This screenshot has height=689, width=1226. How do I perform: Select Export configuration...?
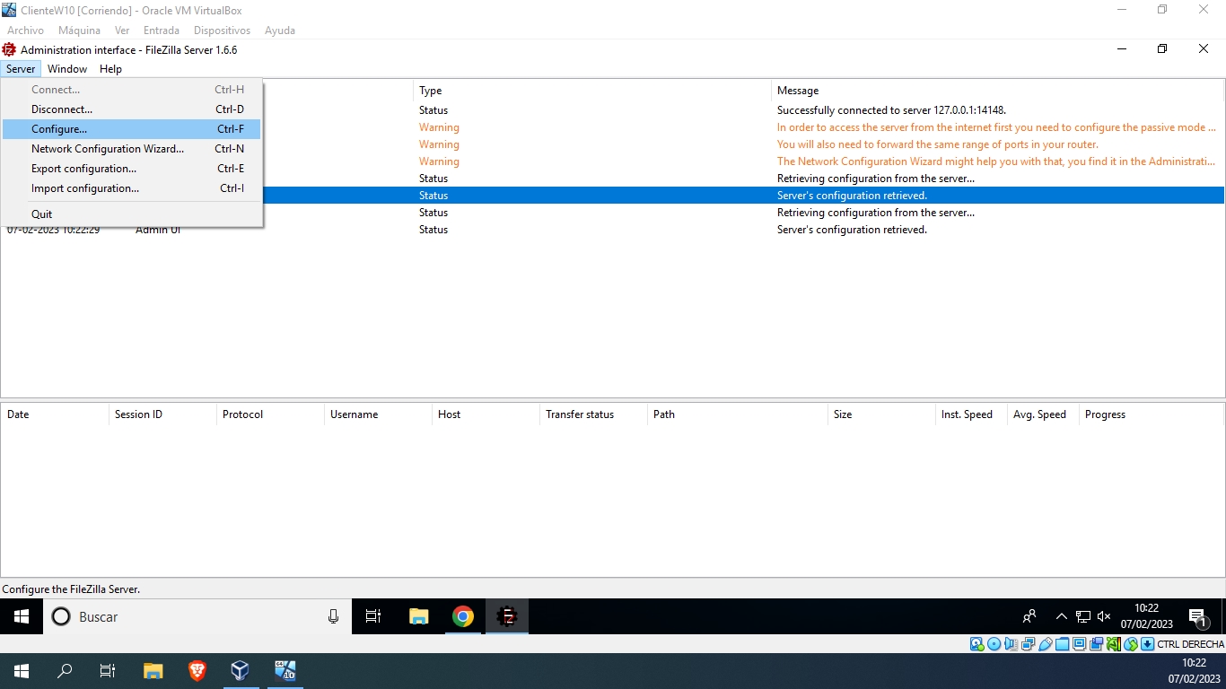(131, 169)
